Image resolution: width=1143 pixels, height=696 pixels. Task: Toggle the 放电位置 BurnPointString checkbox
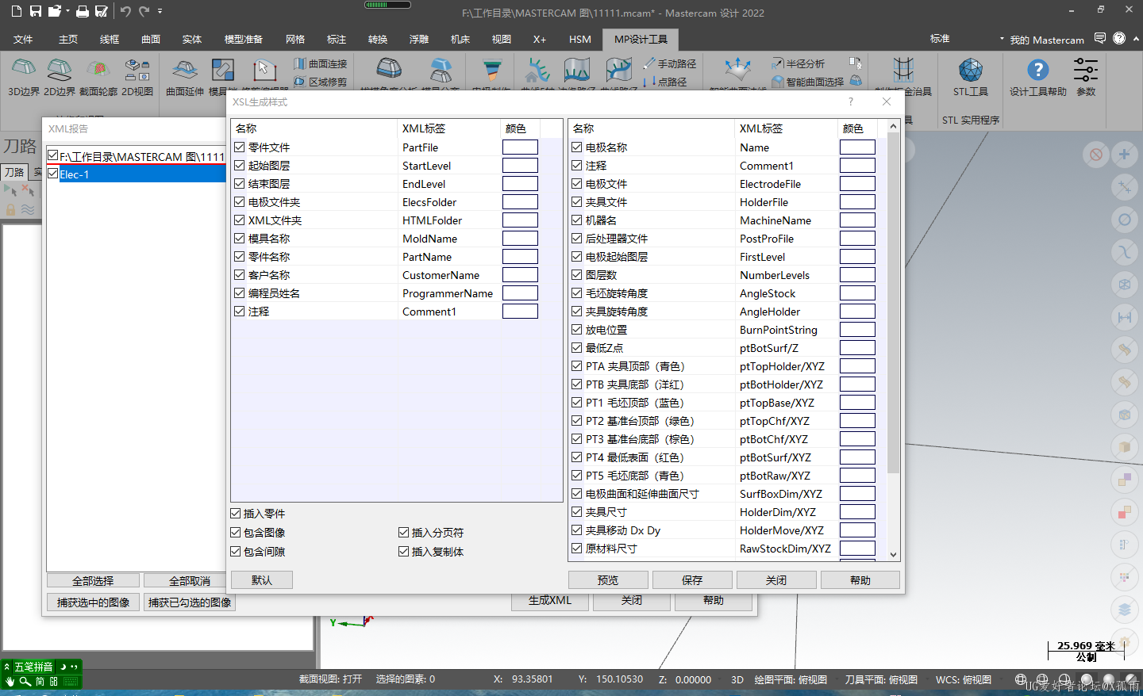tap(577, 329)
